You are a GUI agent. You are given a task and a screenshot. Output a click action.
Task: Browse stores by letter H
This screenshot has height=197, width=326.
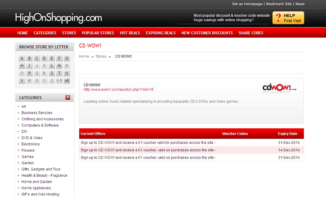pos(22,66)
